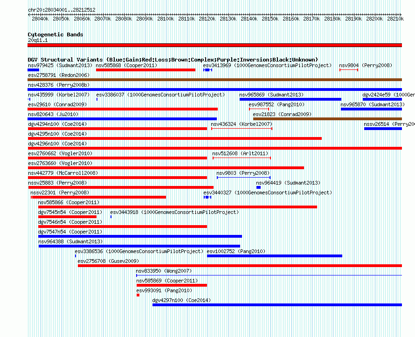Screen dimensions: 415x337
Task: Click the esv2763660 (Vogler2010) red bar
Action: (166, 168)
